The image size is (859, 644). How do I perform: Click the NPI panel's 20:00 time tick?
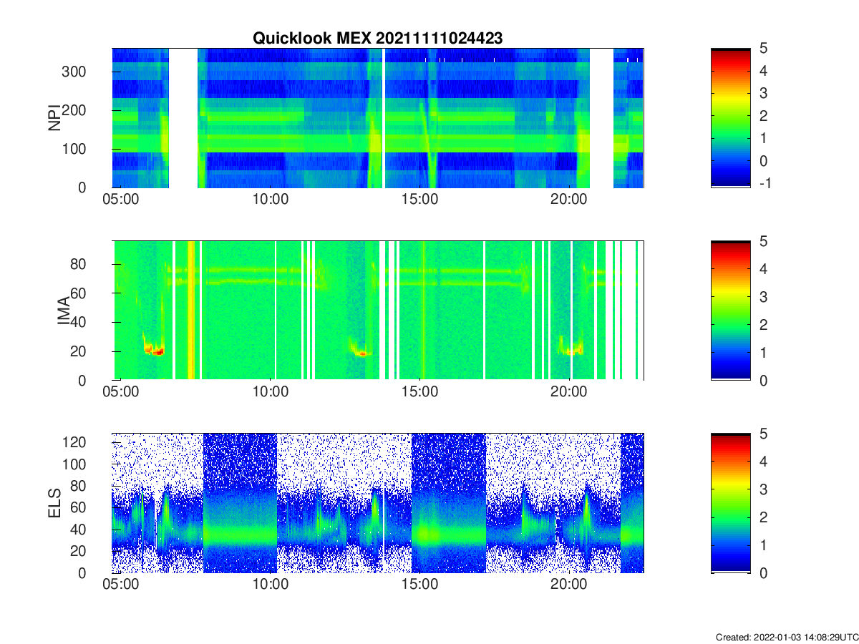click(569, 198)
